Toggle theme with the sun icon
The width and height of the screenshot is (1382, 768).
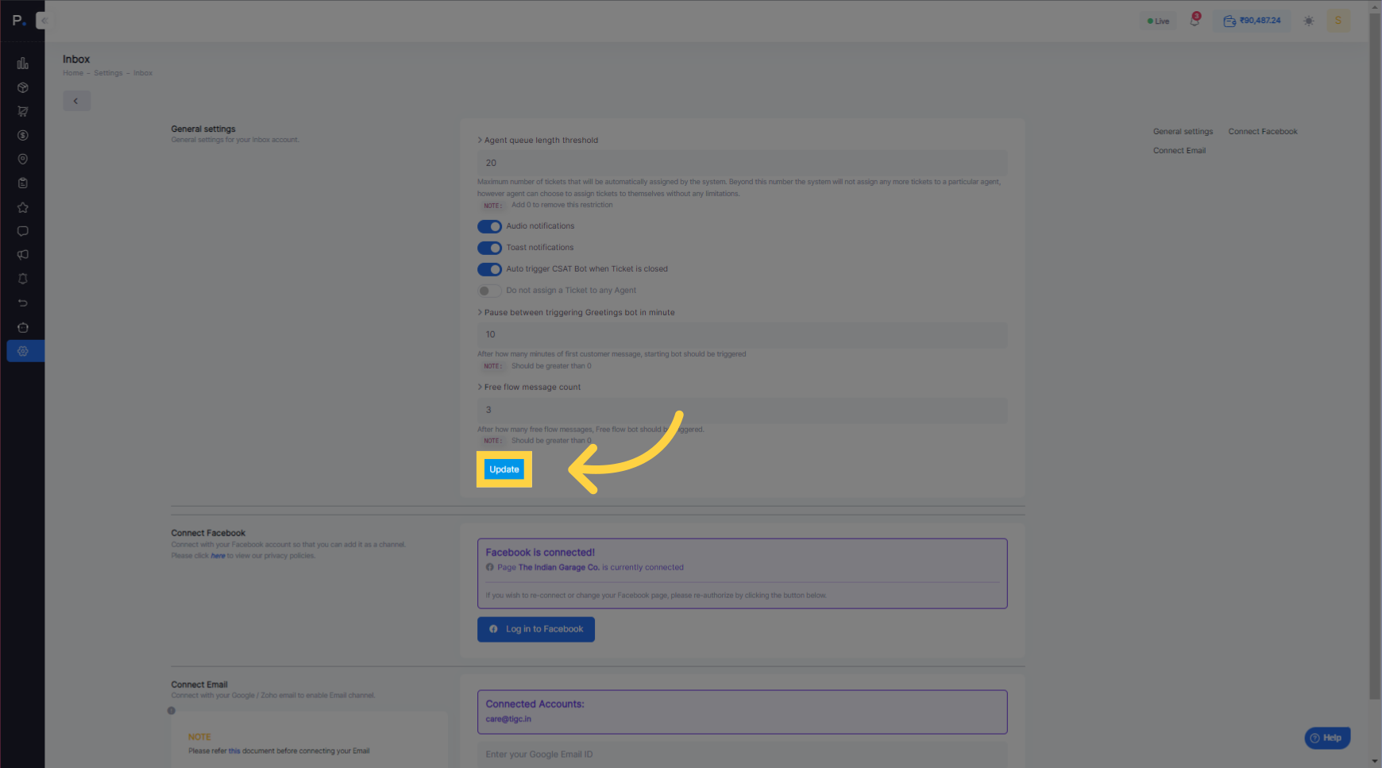point(1309,21)
